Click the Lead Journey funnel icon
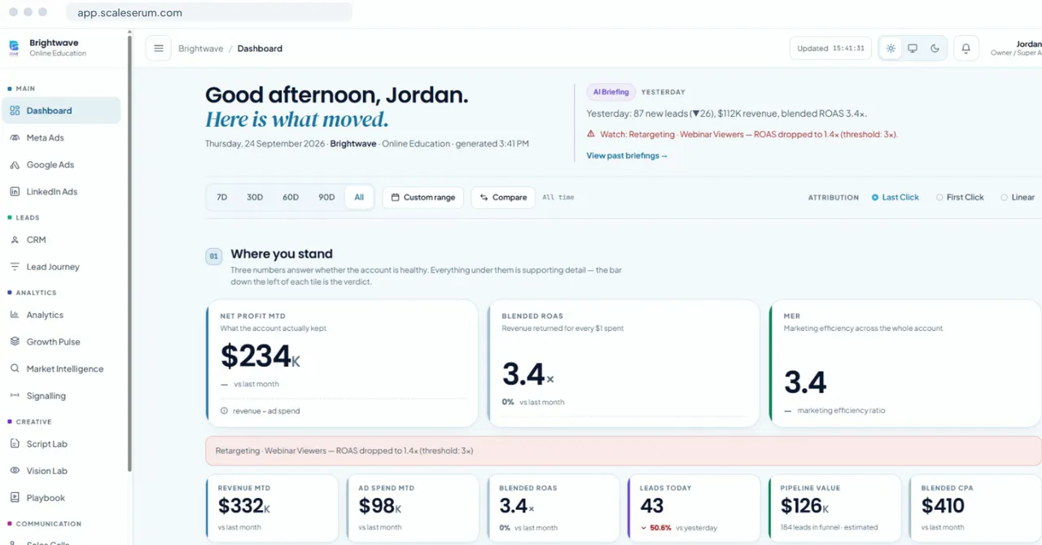The image size is (1042, 545). [x=15, y=267]
